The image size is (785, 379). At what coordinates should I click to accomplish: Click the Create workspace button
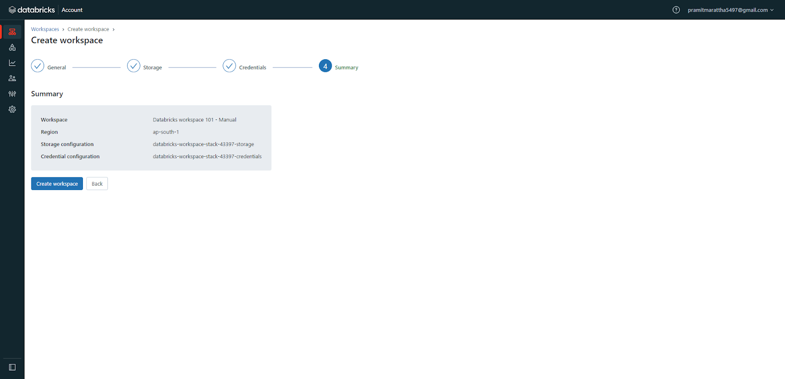pos(57,184)
